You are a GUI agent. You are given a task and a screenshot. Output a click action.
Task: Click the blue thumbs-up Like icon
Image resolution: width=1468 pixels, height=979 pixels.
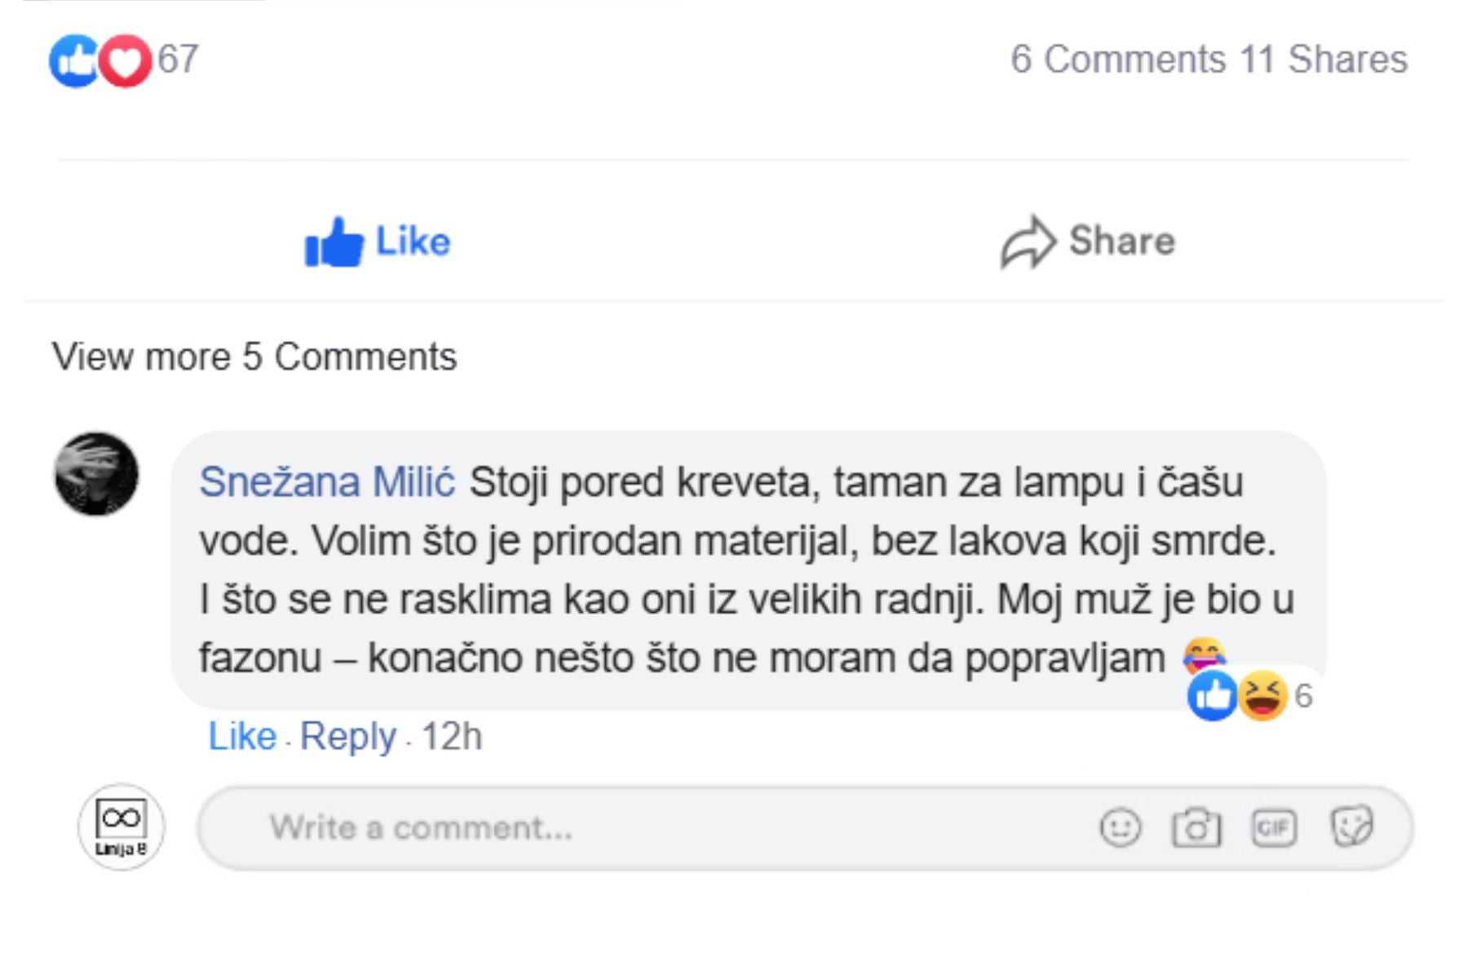[333, 242]
